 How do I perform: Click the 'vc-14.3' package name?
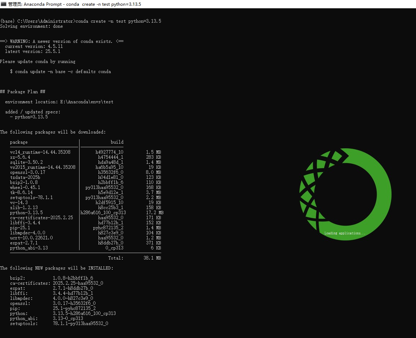point(19,203)
